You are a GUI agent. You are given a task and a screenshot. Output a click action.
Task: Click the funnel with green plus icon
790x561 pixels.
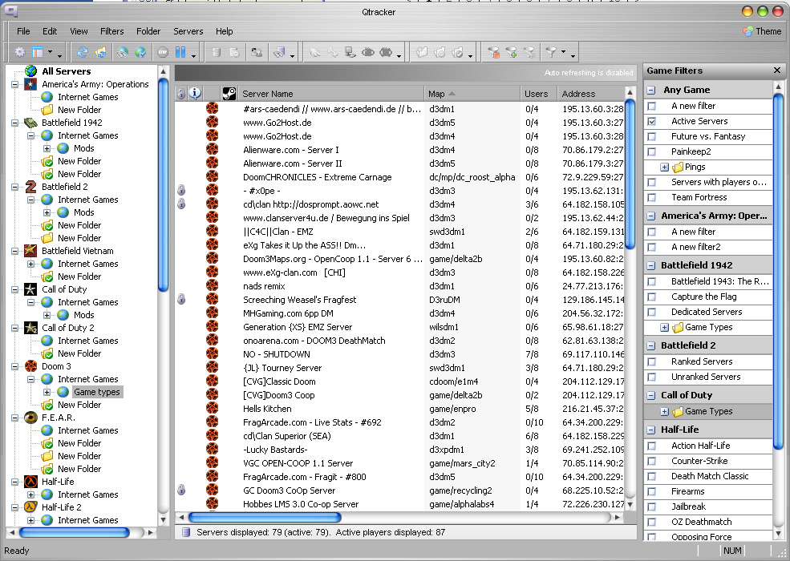pos(512,52)
